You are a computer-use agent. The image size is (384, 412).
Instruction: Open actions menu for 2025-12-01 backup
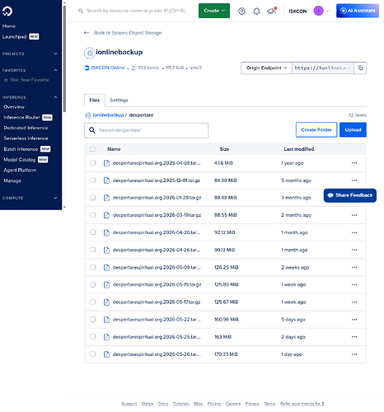point(354,180)
